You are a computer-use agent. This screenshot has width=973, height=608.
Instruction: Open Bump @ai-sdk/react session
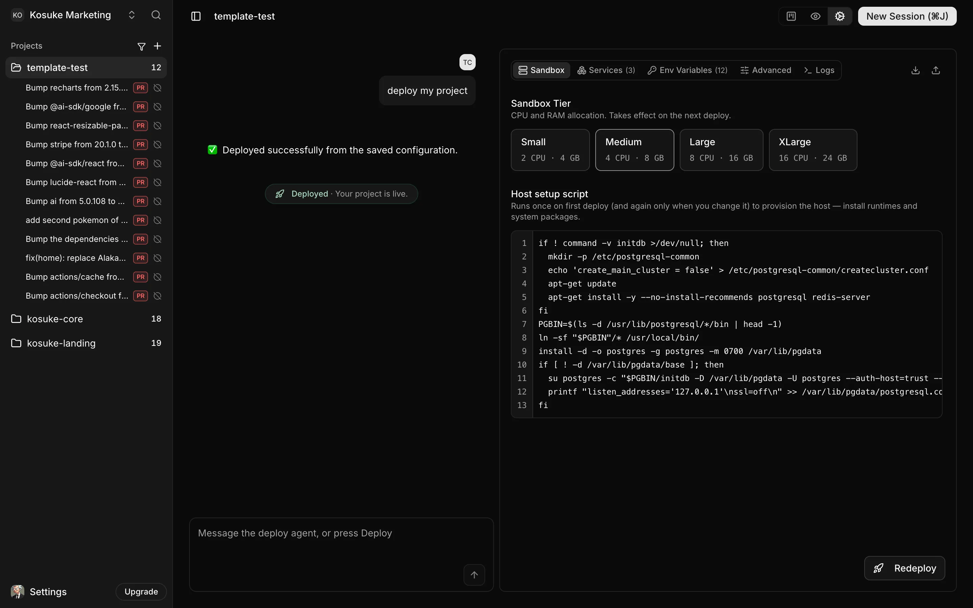tap(75, 163)
